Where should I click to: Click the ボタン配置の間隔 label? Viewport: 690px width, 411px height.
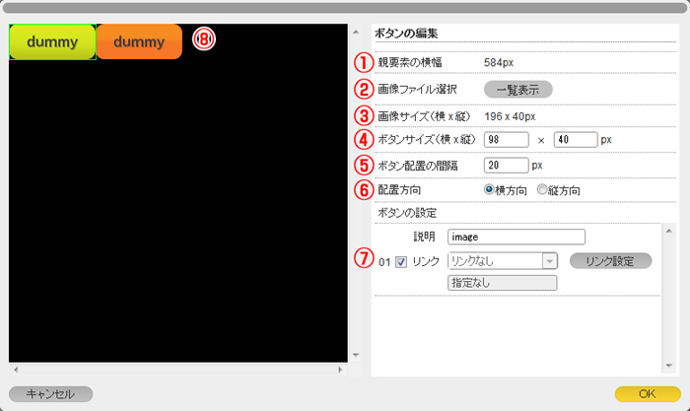[418, 166]
